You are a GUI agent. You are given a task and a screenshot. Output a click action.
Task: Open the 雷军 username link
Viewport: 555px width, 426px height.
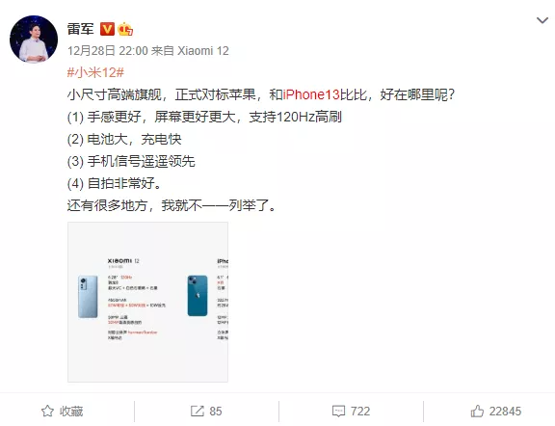(80, 29)
